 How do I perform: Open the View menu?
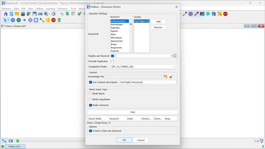[30, 9]
